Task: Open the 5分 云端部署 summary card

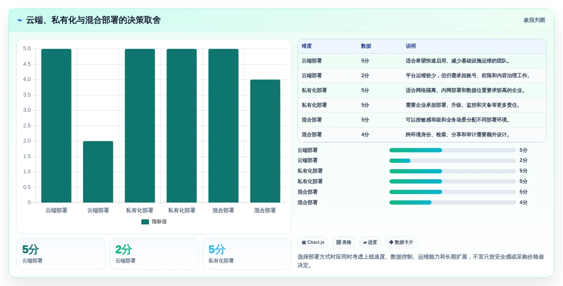Action: pos(61,254)
